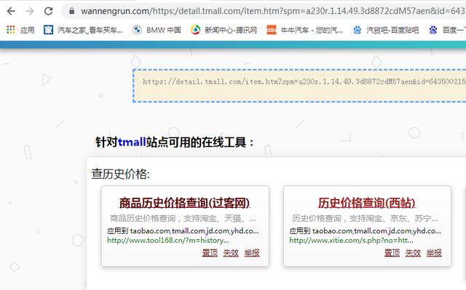The image size is (466, 290).
Task: Open the tool168.cn history URL
Action: tap(168, 240)
